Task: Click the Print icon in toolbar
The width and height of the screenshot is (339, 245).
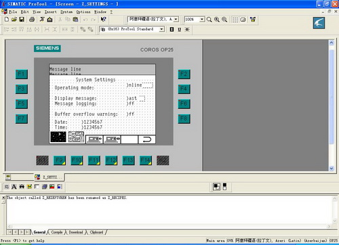Action: (32, 20)
